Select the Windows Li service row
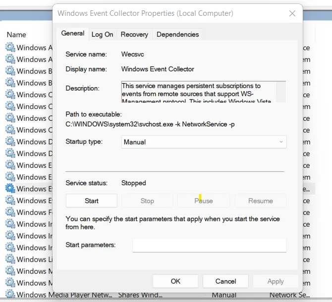The image size is (332, 302). tap(29, 259)
